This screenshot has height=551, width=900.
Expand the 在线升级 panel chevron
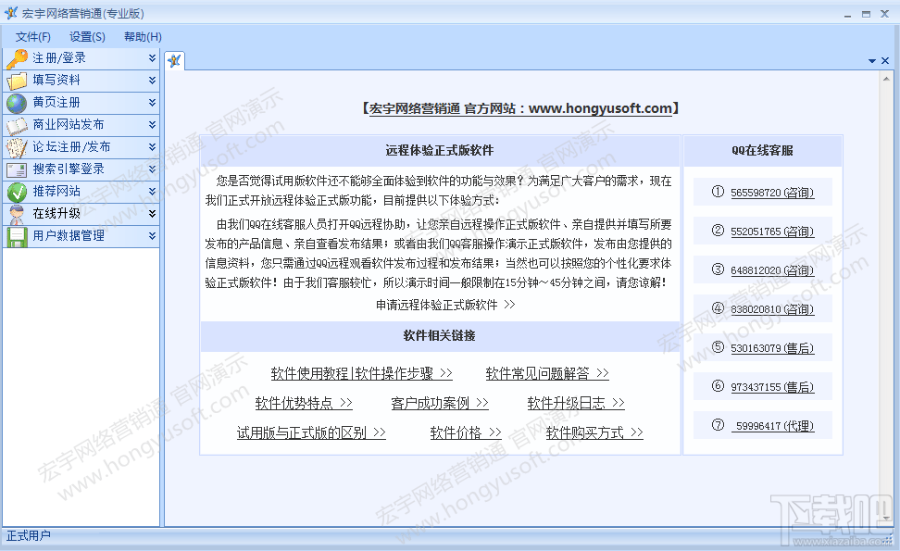tap(152, 214)
